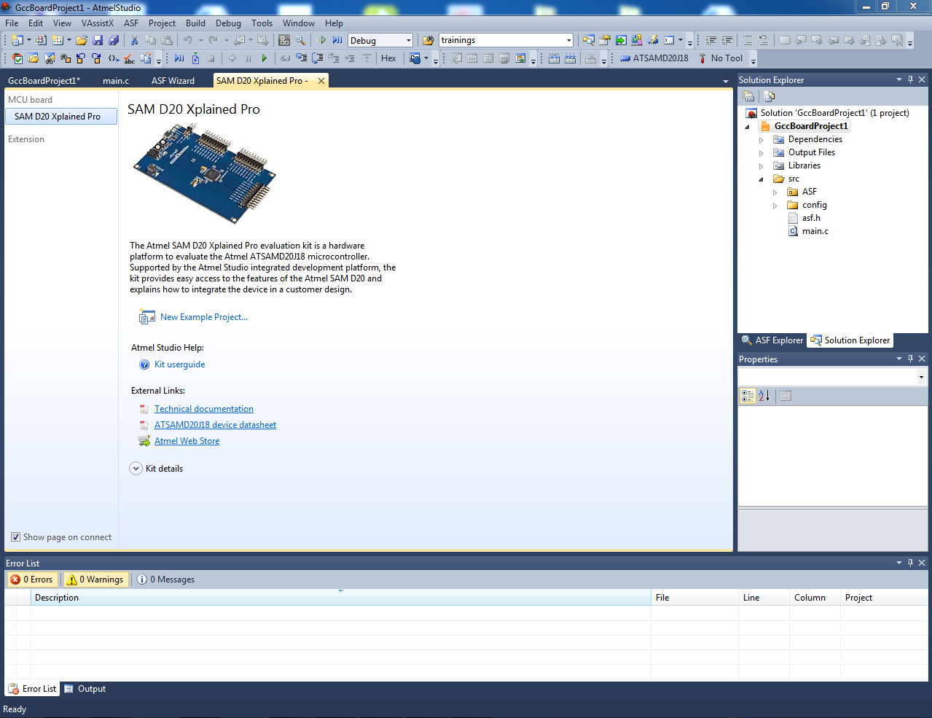Expand the Kit details section
Viewport: 932px width, 718px height.
136,469
